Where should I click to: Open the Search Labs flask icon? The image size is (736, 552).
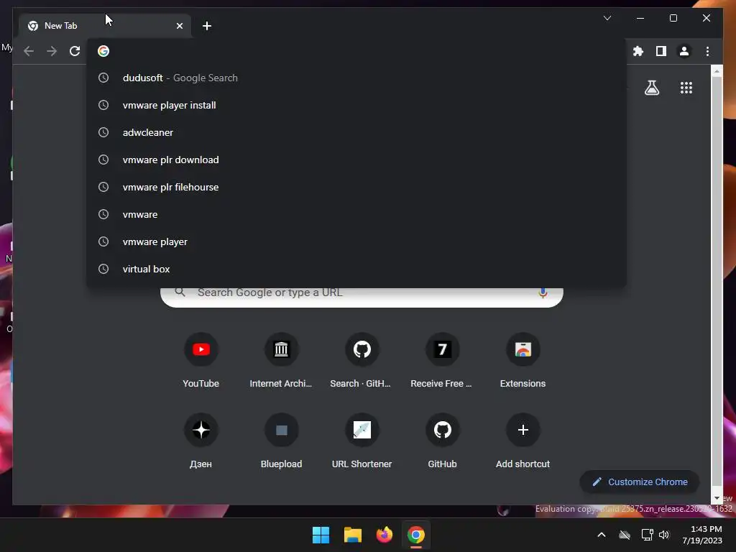pos(651,88)
